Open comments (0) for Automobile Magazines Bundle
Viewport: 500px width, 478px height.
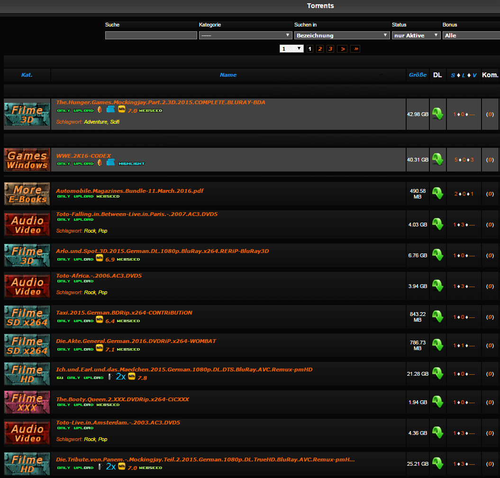(x=490, y=194)
